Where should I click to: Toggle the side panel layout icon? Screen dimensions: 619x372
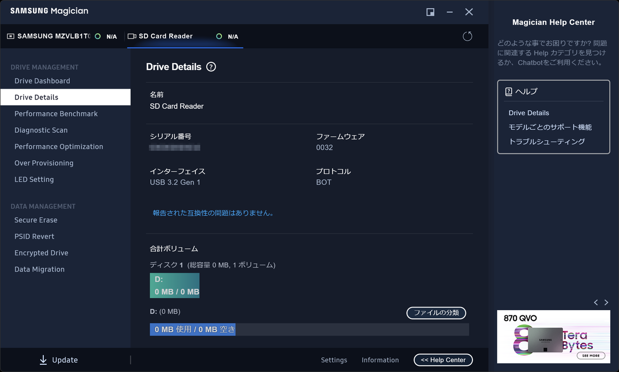click(430, 12)
